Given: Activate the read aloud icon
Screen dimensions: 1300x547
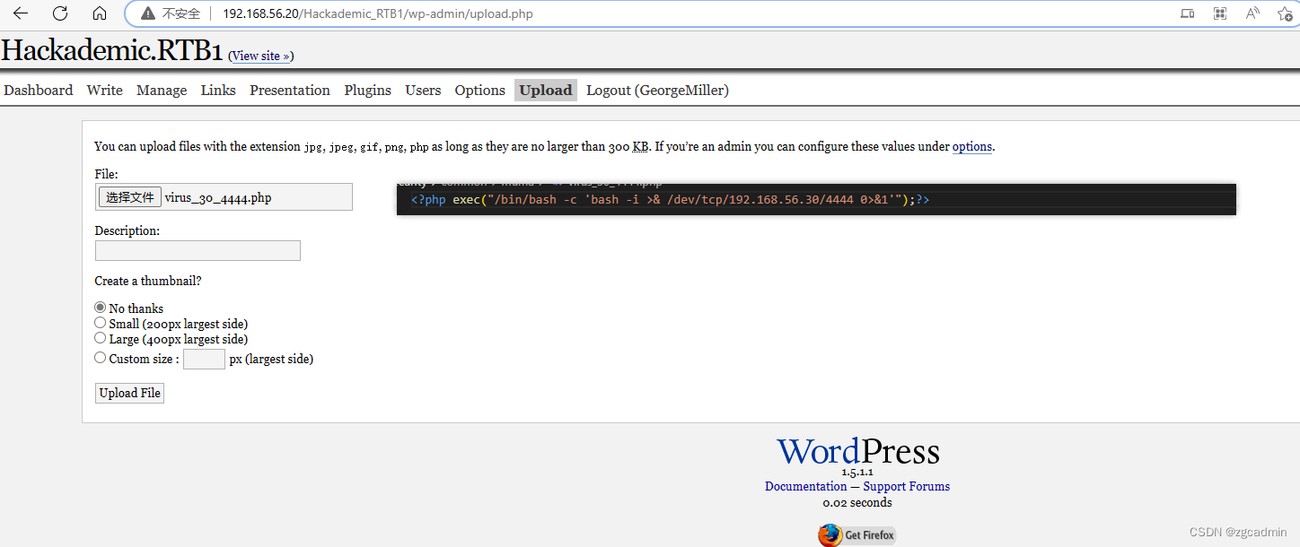Looking at the screenshot, I should 1252,13.
